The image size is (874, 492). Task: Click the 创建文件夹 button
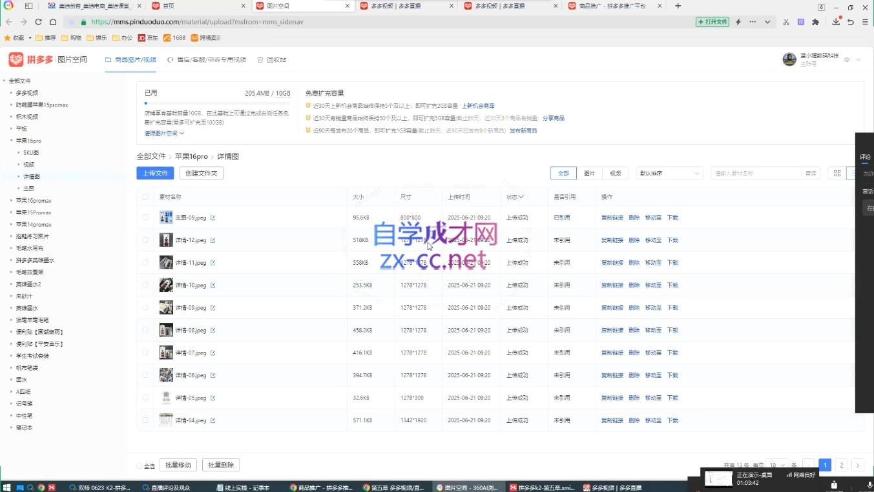point(202,173)
